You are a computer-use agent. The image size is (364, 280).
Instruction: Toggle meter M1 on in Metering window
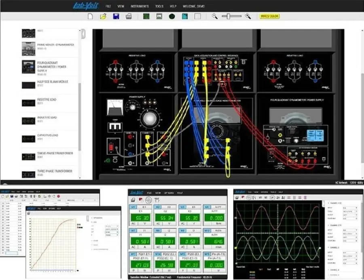click(133, 207)
